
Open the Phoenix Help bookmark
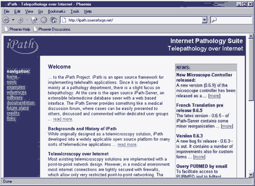point(17,29)
